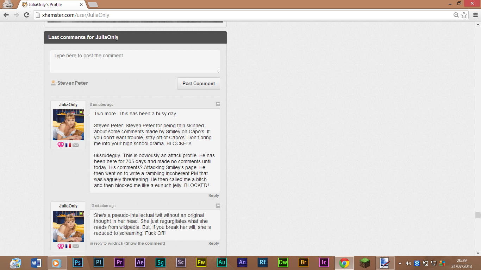Click the scrollbar up arrow
Viewport: 481px width, 270px height.
tap(478, 24)
